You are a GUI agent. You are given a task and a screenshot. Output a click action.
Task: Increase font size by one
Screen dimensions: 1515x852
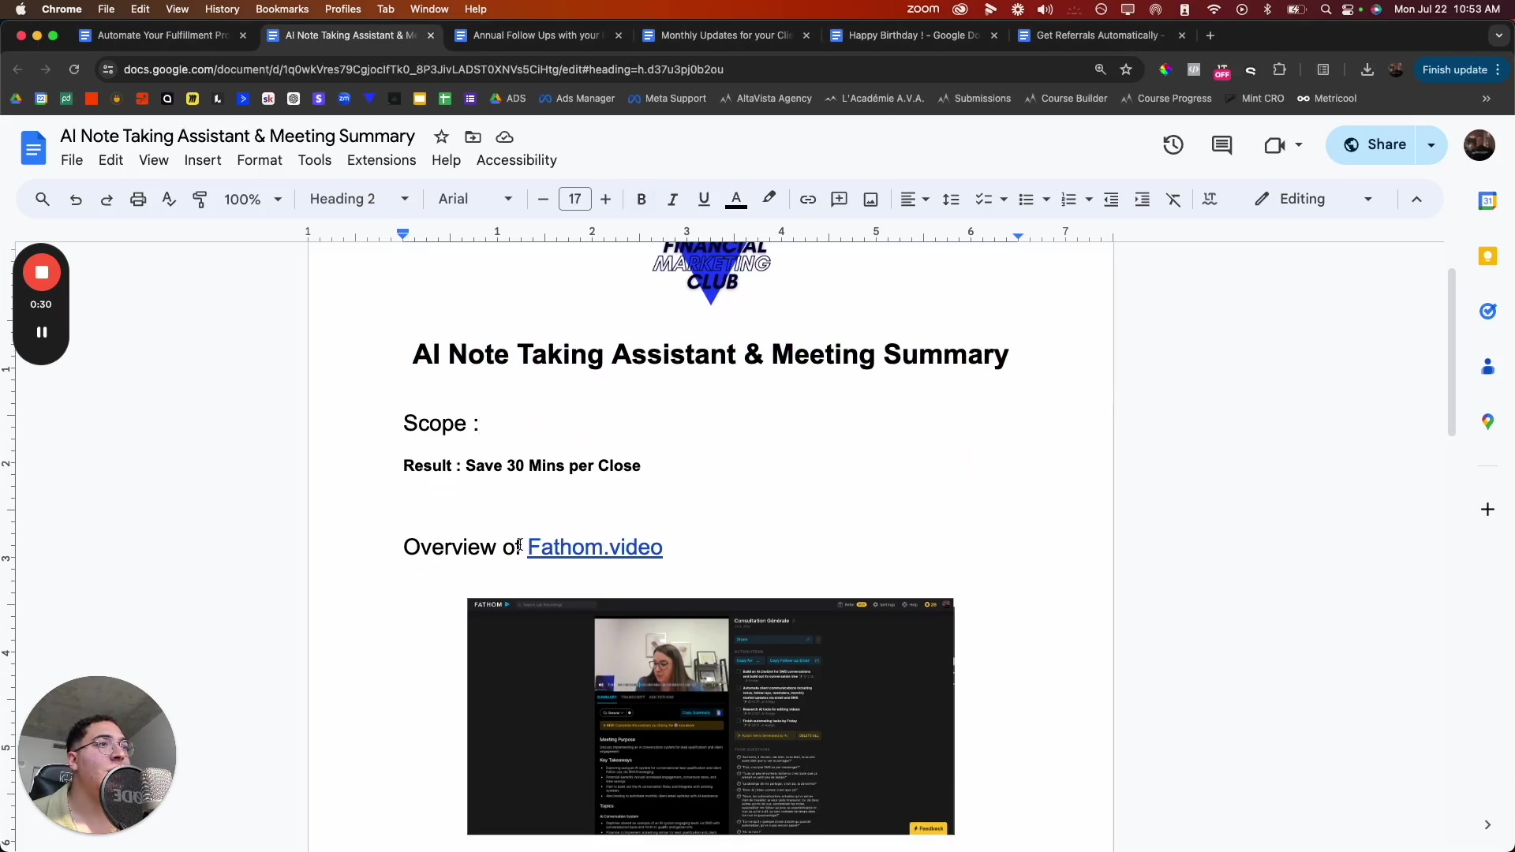pyautogui.click(x=605, y=200)
